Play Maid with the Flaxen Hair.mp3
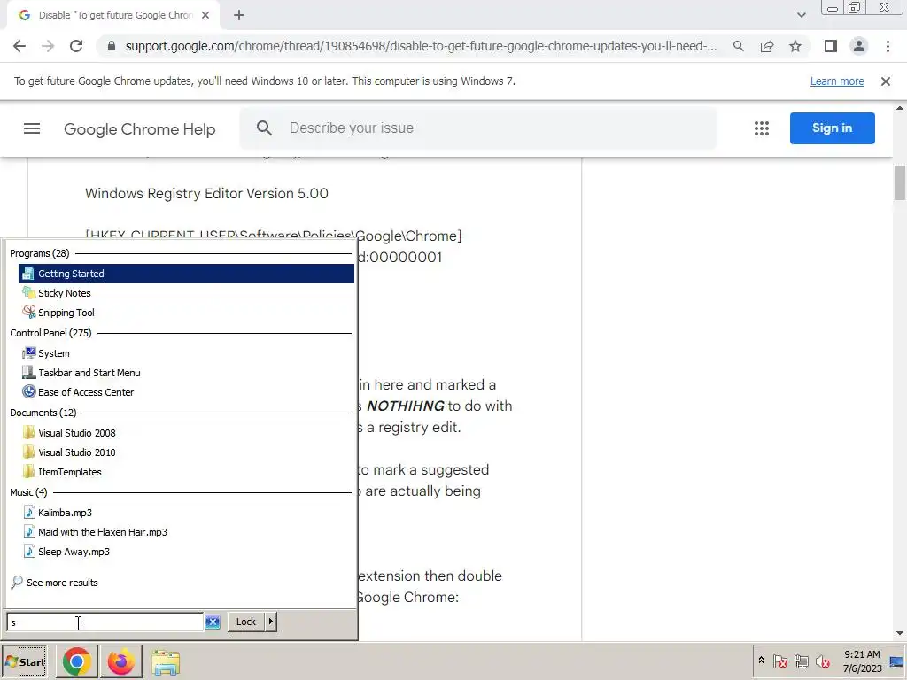 (186, 532)
